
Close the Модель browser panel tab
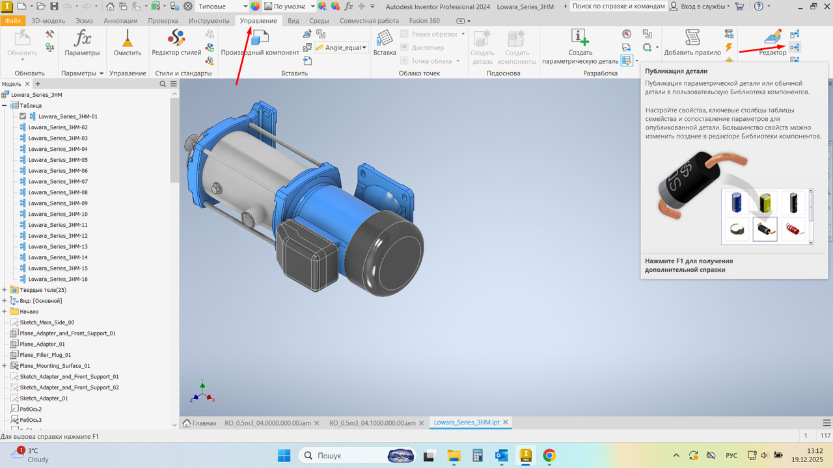[27, 84]
